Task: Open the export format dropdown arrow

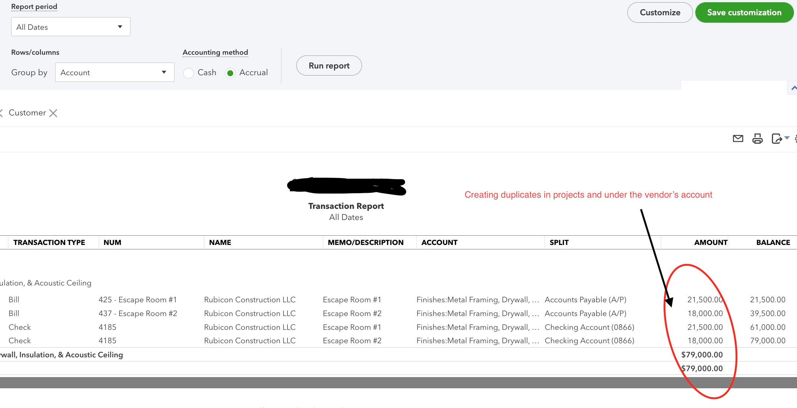Action: 787,138
